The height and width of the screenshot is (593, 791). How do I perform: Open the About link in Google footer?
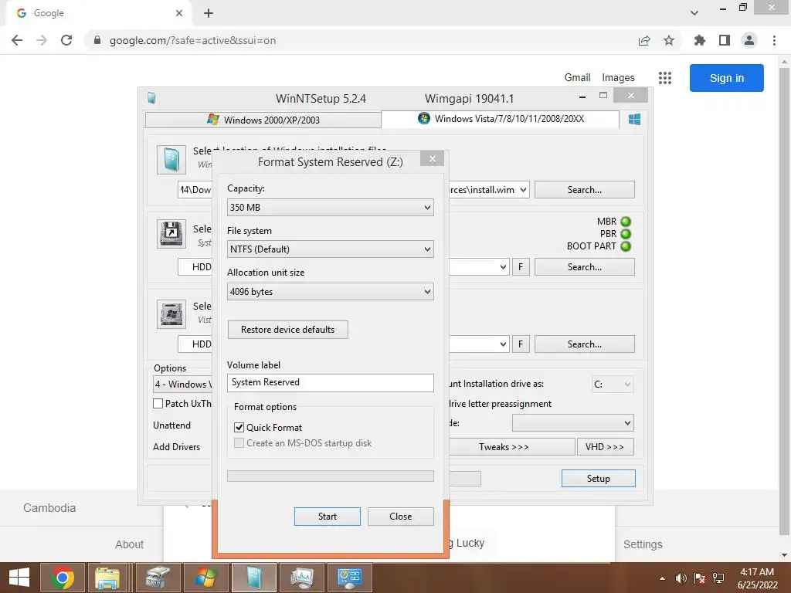click(x=129, y=544)
